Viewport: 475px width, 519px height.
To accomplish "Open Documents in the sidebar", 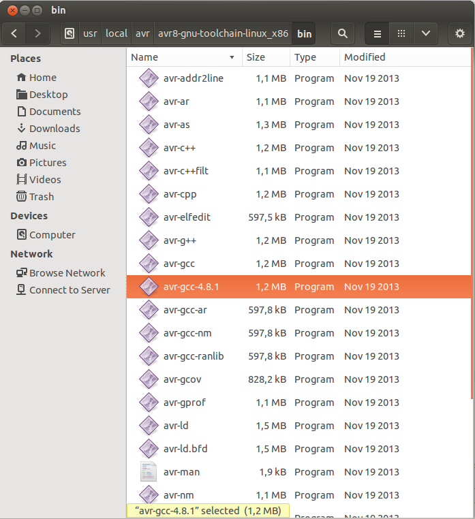I will click(x=48, y=112).
